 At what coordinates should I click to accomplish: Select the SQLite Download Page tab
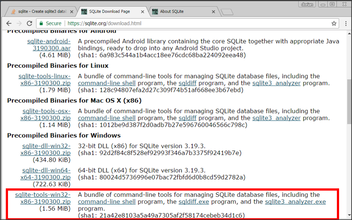point(112,12)
